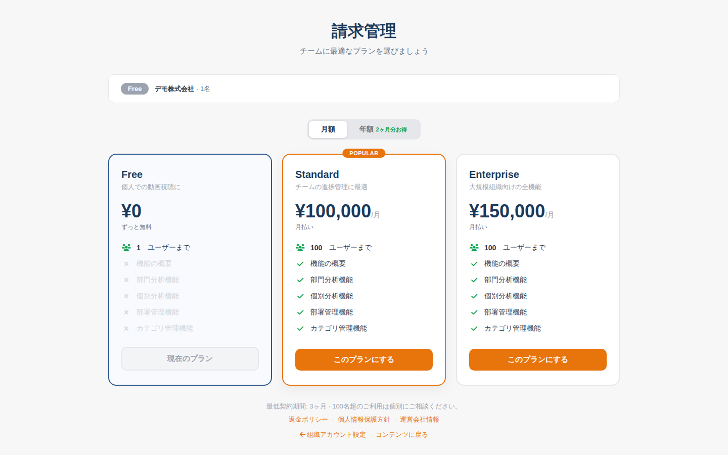Open the 返金ポリシー link
The width and height of the screenshot is (728, 455).
pyautogui.click(x=308, y=420)
